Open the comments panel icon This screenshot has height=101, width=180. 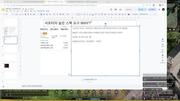click(116, 10)
